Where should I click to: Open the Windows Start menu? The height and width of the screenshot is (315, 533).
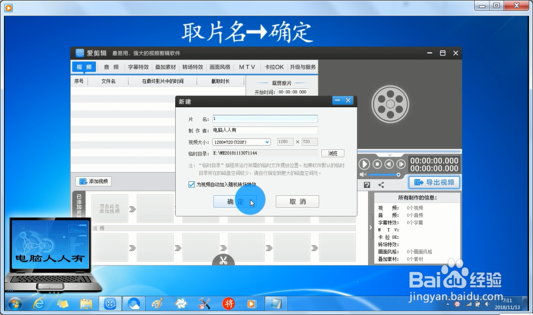click(x=15, y=304)
